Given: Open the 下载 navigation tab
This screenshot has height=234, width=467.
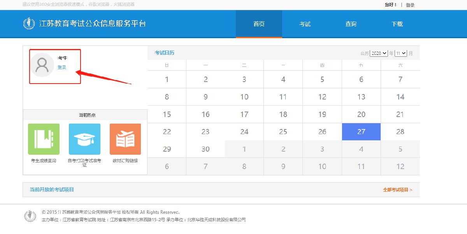Looking at the screenshot, I should tap(397, 24).
